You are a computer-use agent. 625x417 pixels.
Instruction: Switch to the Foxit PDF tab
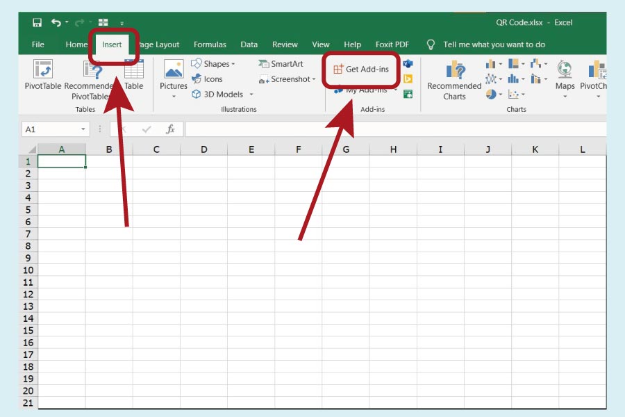tap(392, 44)
